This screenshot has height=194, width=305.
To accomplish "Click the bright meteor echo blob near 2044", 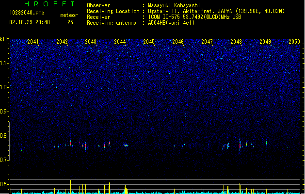I will (126, 145).
